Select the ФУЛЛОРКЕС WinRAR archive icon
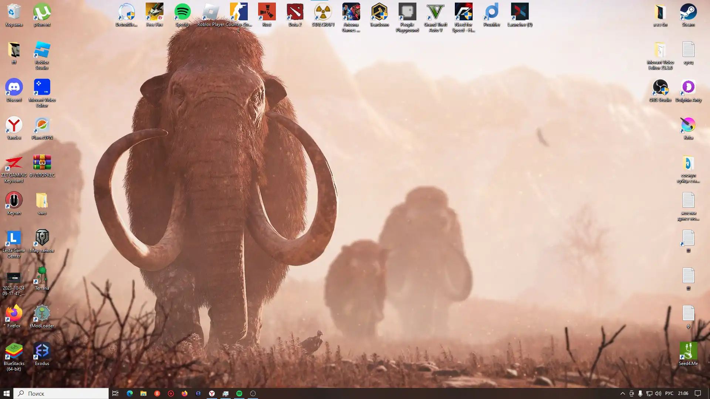 [x=42, y=166]
